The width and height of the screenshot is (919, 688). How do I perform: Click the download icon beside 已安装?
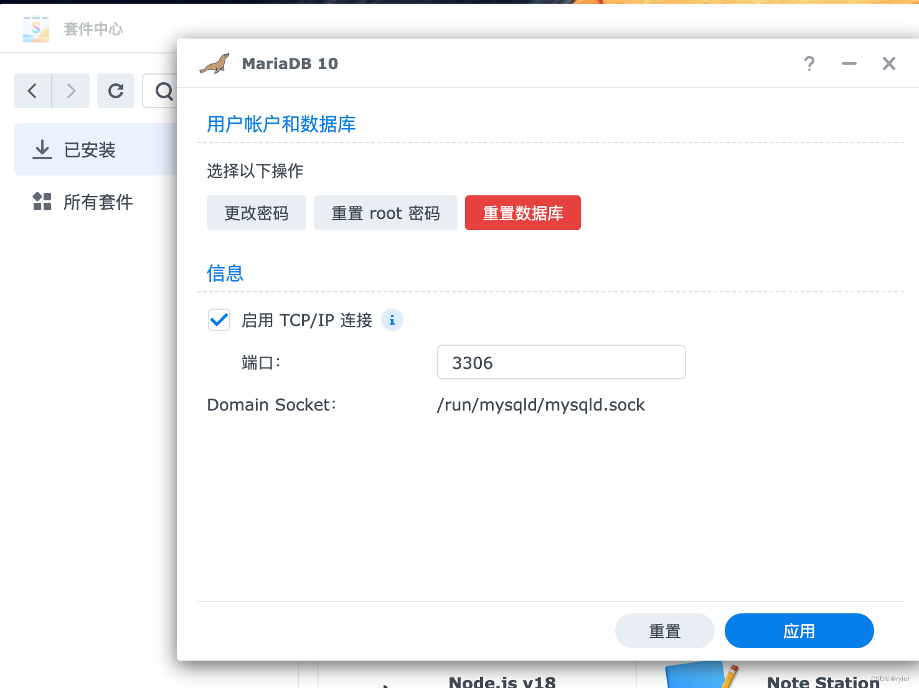click(x=42, y=149)
